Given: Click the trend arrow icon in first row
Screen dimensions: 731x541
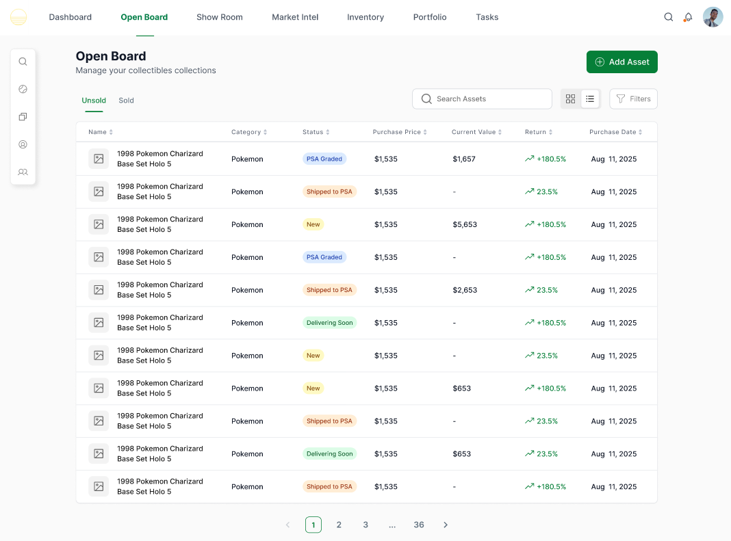Looking at the screenshot, I should pos(530,159).
